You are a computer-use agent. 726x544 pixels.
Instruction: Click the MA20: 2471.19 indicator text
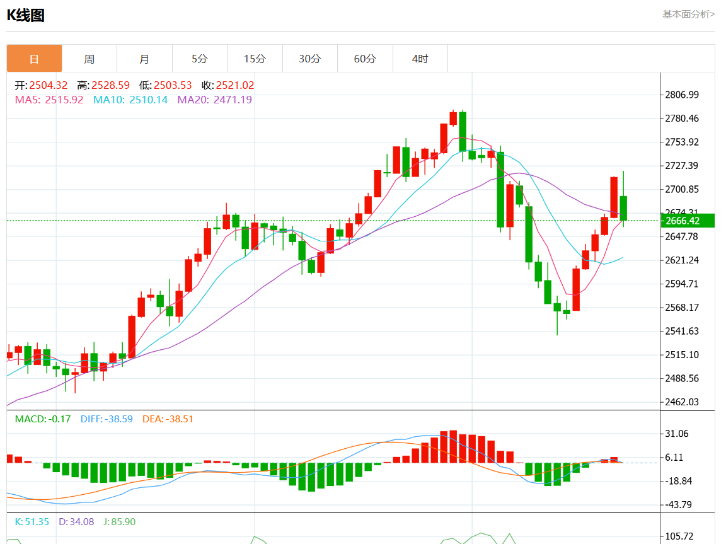215,100
